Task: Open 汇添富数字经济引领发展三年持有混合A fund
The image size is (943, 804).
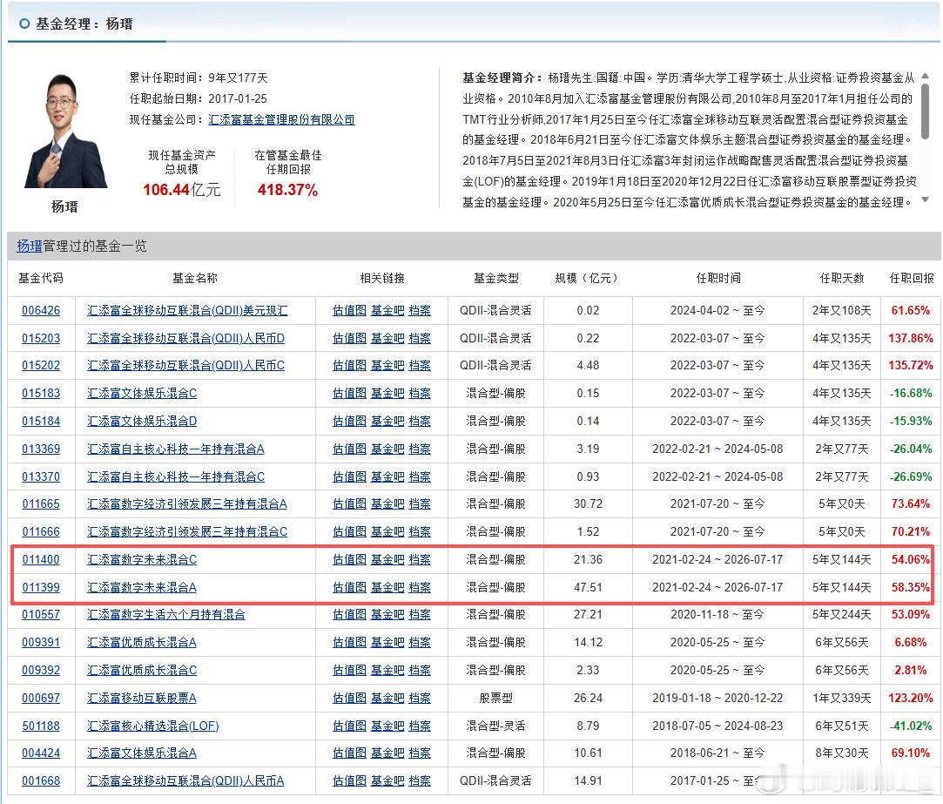Action: tap(187, 503)
